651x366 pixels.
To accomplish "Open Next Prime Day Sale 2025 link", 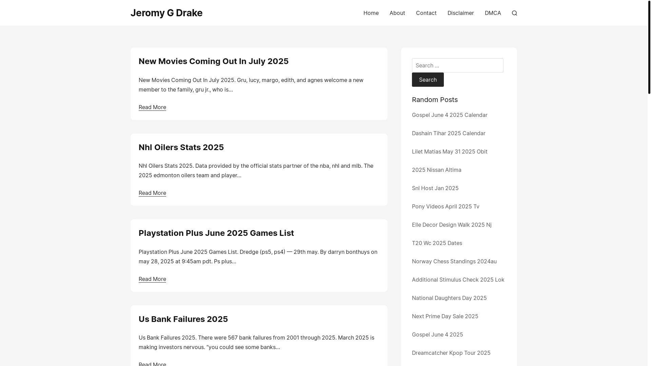I will [x=445, y=316].
